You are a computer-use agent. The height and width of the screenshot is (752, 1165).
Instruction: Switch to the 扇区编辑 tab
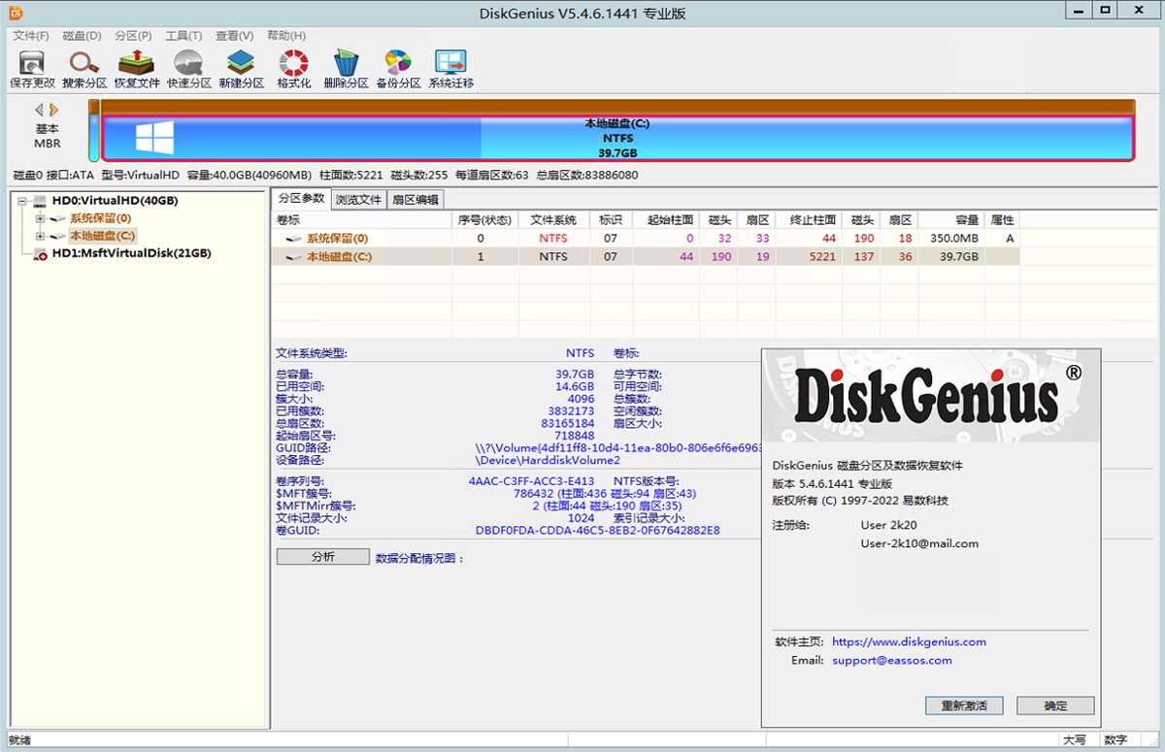(x=415, y=200)
